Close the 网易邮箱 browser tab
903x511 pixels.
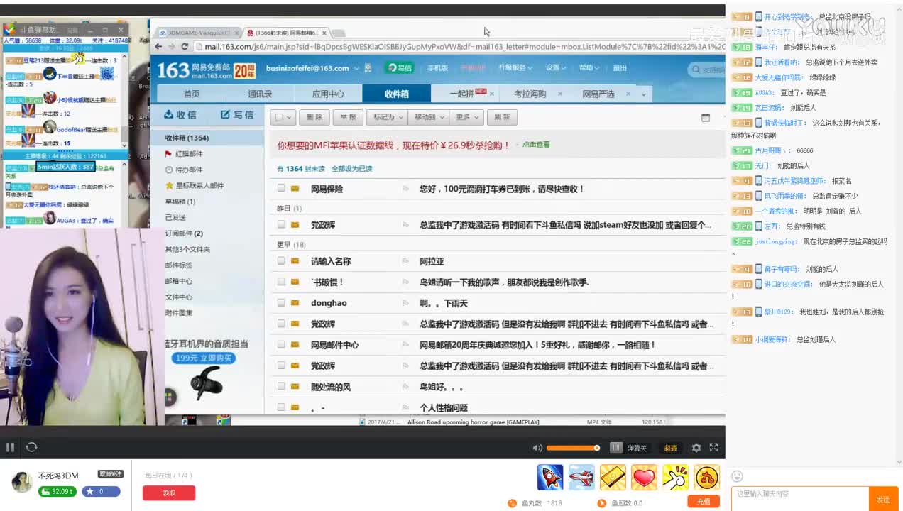click(x=324, y=33)
